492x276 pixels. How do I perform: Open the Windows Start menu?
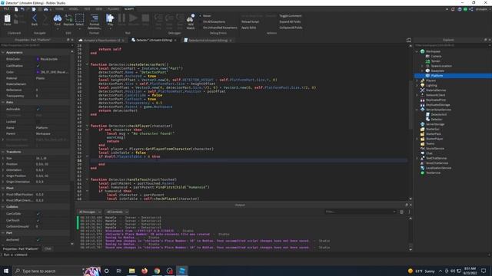tap(6, 271)
